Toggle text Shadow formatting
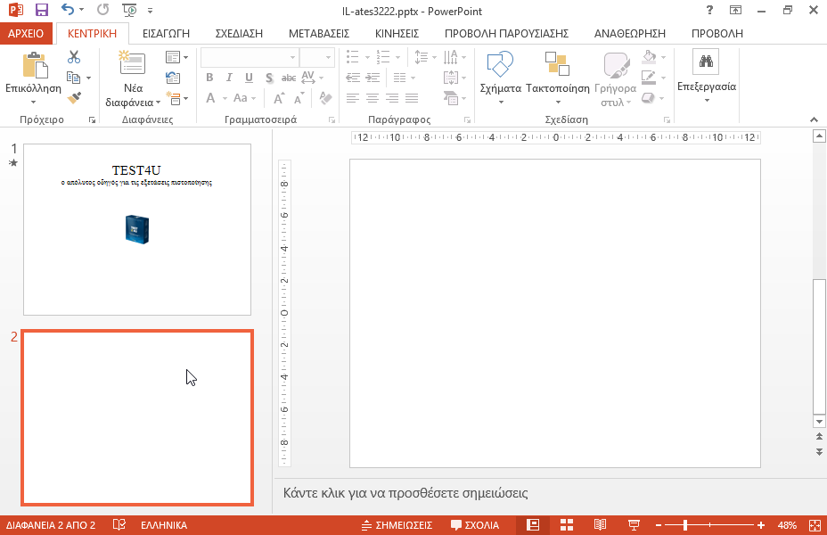This screenshot has height=535, width=827. pyautogui.click(x=269, y=78)
